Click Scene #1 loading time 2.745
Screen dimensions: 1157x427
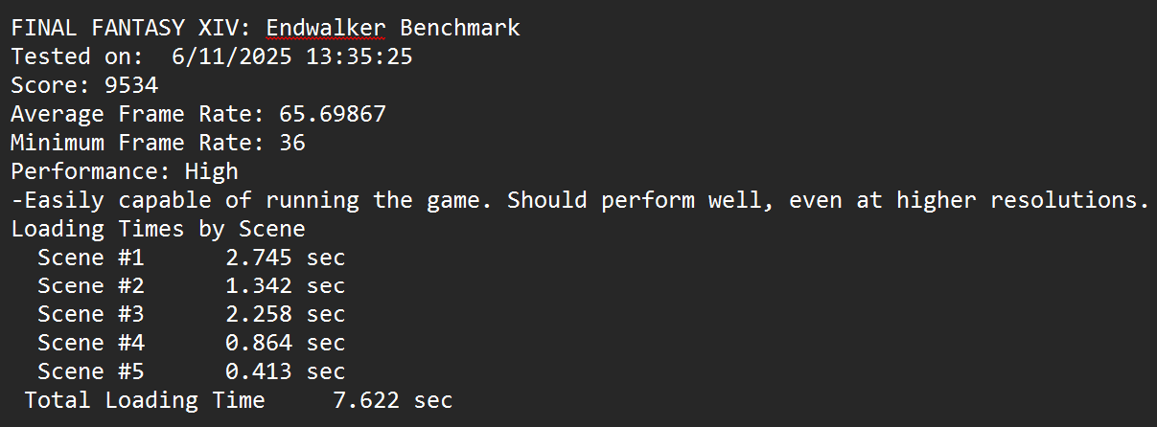click(259, 258)
